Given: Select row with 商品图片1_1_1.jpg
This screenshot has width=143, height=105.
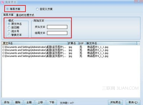Looking at the screenshot, I should (71, 47).
